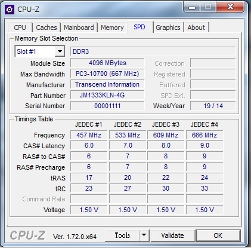Click the 7.0 CAS# Latency value
Image resolution: width=251 pixels, height=248 pixels.
click(x=128, y=145)
